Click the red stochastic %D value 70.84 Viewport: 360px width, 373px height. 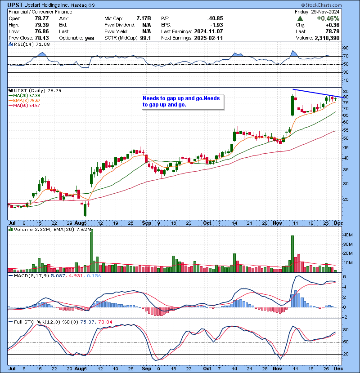tap(105, 322)
